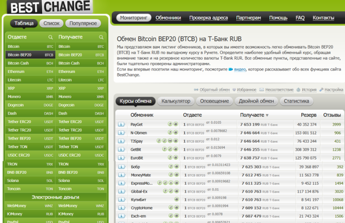The height and width of the screenshot is (223, 345).
Task: Open info icon for MoneyMate exchanger
Action: (122, 175)
